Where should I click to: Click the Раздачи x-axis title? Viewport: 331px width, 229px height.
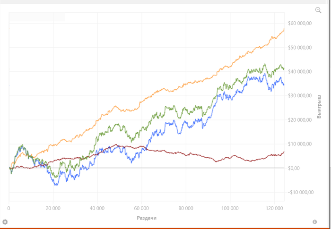pos(147,218)
